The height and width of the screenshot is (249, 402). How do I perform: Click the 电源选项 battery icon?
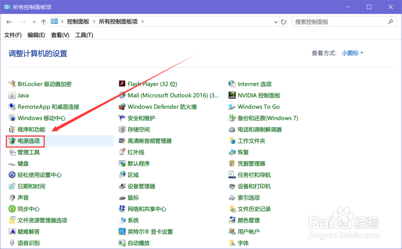12,141
